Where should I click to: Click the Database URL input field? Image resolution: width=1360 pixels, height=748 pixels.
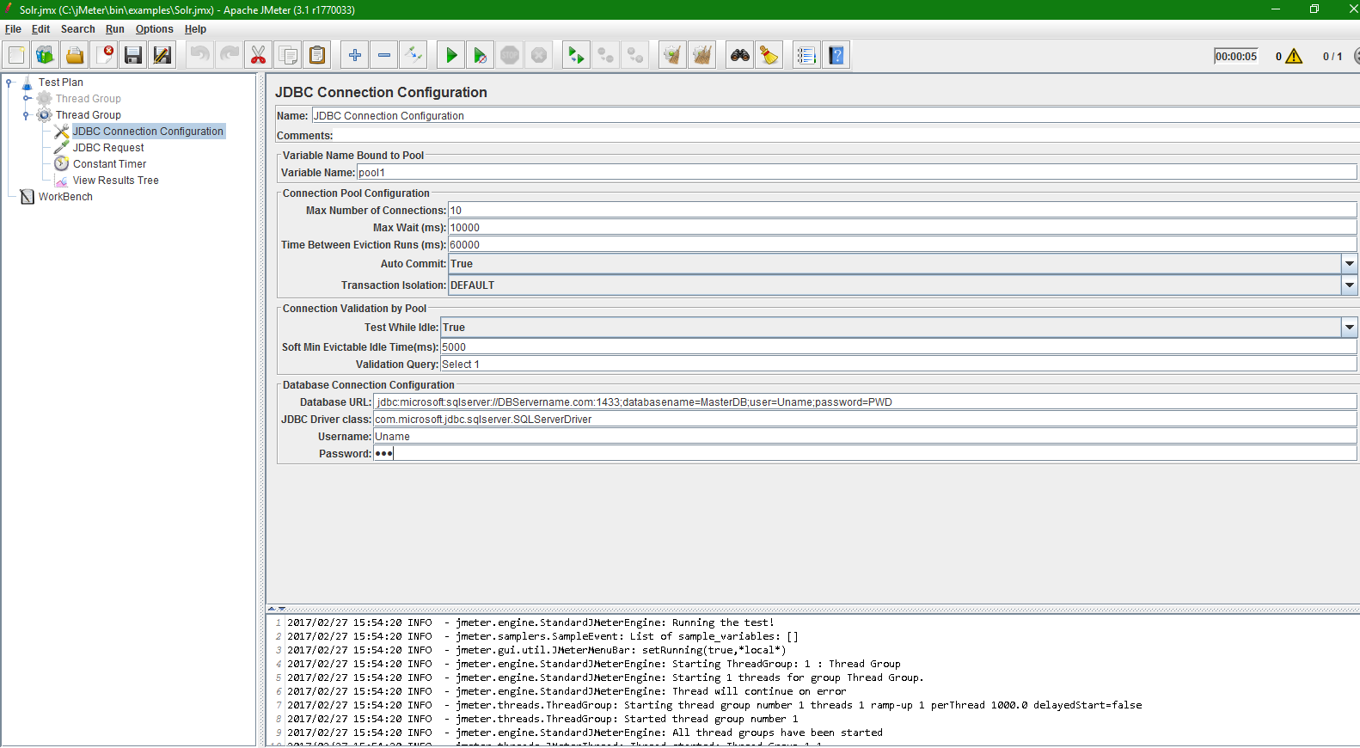click(x=865, y=402)
